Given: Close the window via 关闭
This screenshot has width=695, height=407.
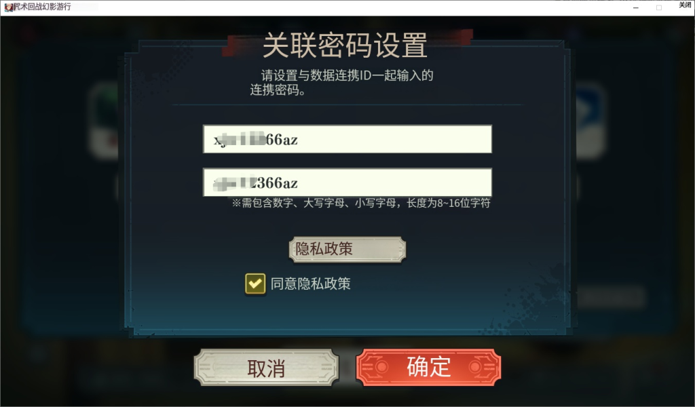Looking at the screenshot, I should pyautogui.click(x=685, y=5).
